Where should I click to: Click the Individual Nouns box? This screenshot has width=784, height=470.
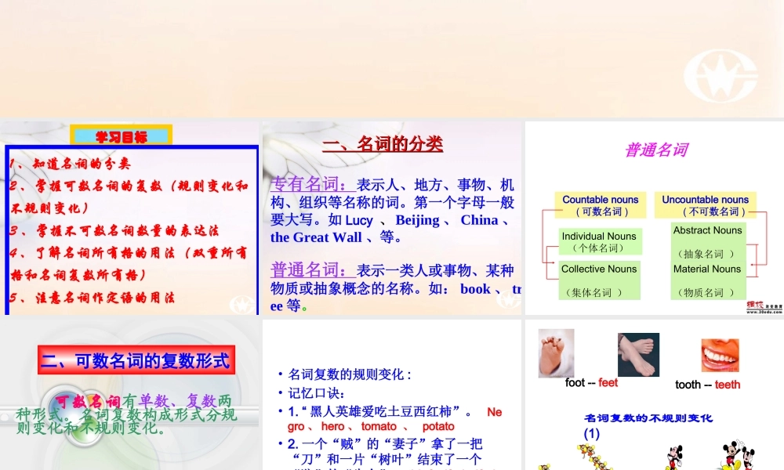pos(600,242)
